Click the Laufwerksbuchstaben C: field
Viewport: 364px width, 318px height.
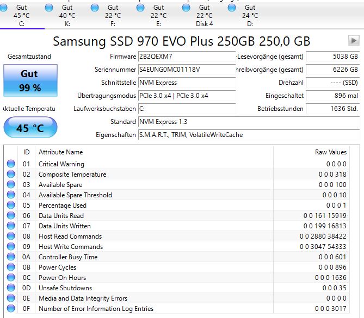click(x=187, y=109)
